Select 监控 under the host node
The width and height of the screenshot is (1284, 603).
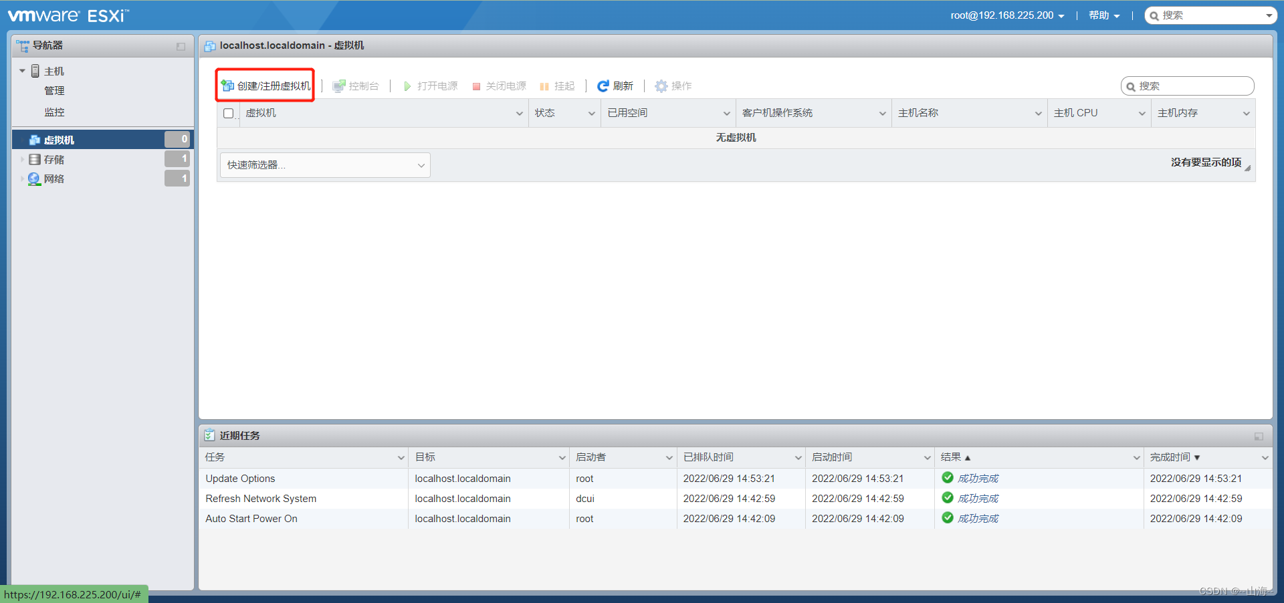[54, 112]
